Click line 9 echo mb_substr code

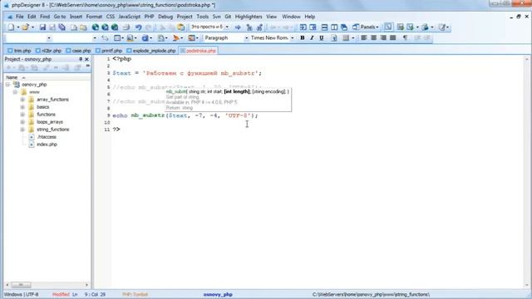coord(185,115)
